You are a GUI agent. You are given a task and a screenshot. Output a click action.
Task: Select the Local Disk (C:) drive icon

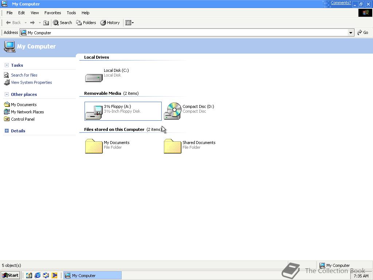point(94,78)
